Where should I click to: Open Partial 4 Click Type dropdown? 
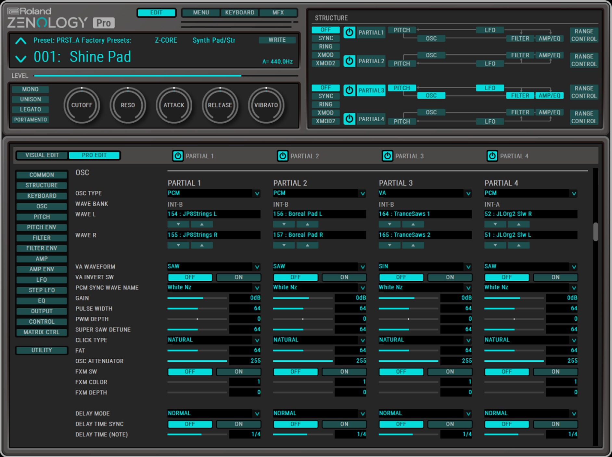[530, 340]
